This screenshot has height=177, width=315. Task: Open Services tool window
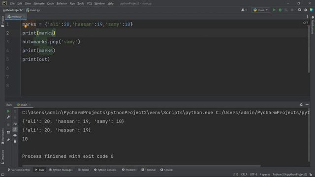pos(167,170)
